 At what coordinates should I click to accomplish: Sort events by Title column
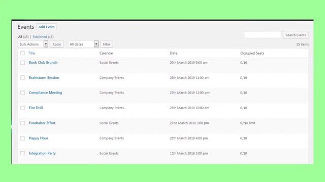31,53
